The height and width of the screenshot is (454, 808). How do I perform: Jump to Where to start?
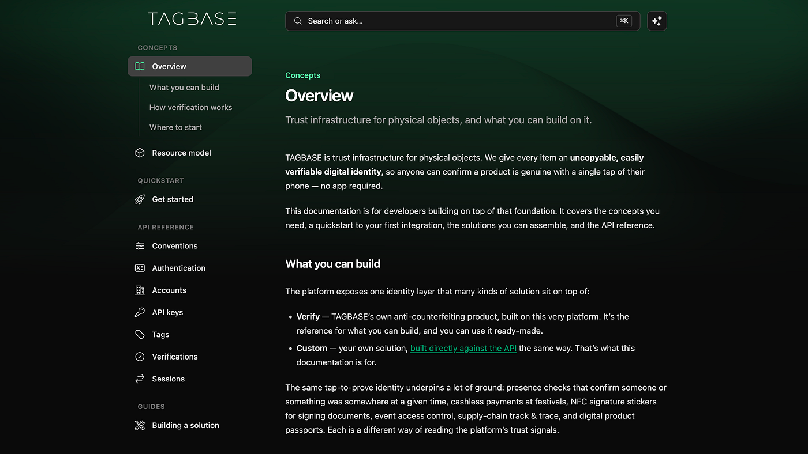tap(175, 127)
